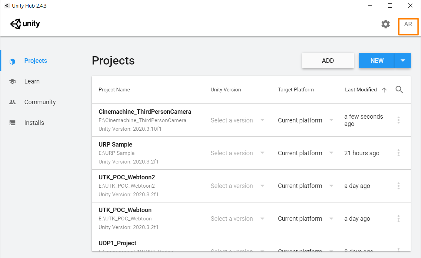Open Unity version dropdown for UTK_POC_Webtoon2

point(238,186)
